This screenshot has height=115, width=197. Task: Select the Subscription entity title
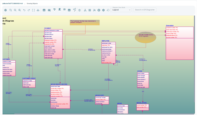pyautogui.click(x=170, y=25)
